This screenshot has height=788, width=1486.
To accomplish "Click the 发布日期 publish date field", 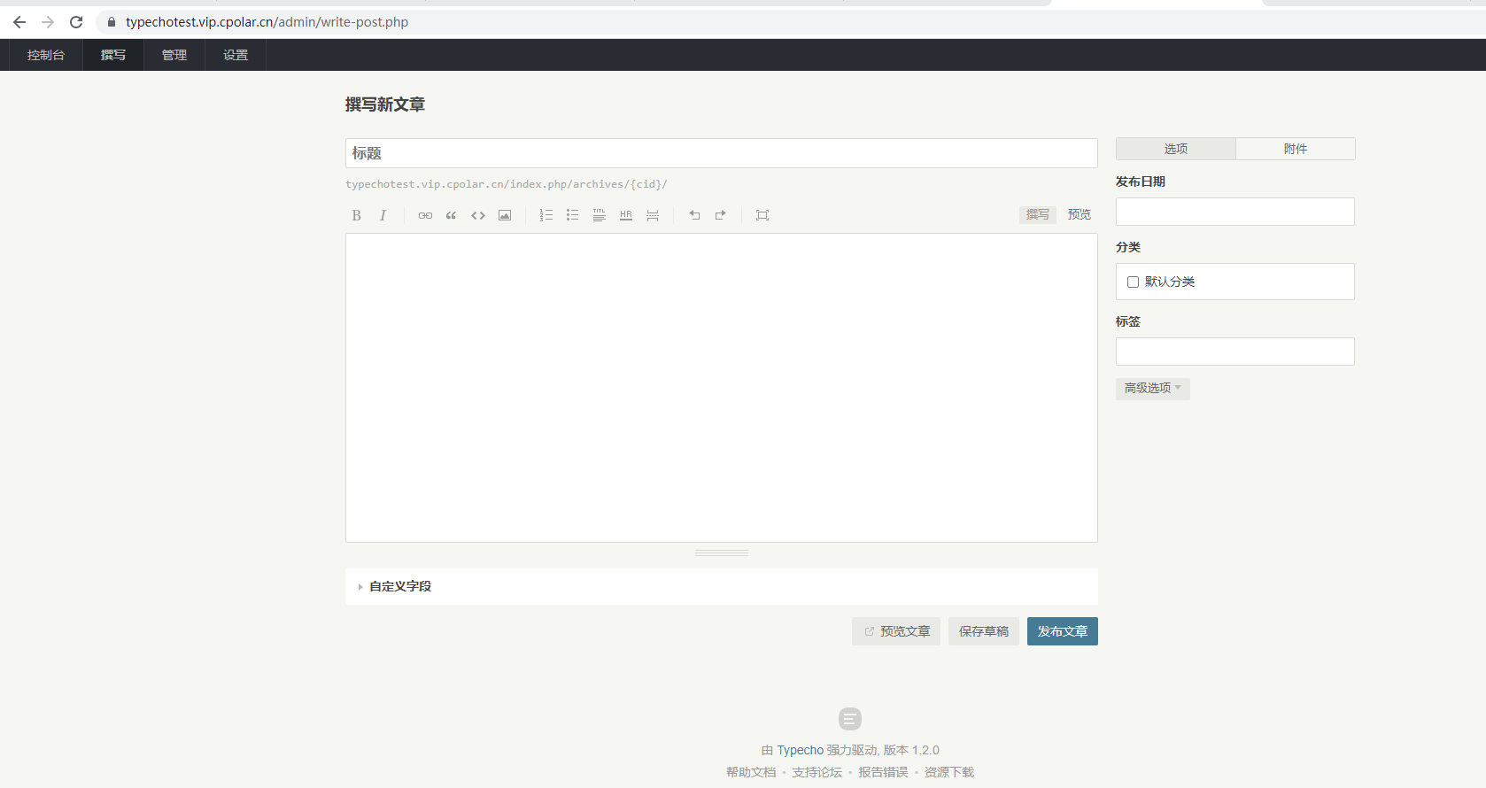I will (x=1235, y=212).
